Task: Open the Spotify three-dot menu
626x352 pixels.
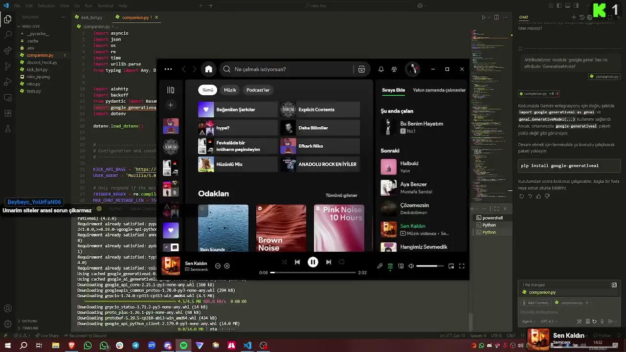Action: (168, 69)
